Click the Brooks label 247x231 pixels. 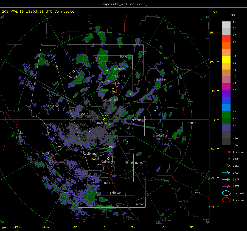195,192
